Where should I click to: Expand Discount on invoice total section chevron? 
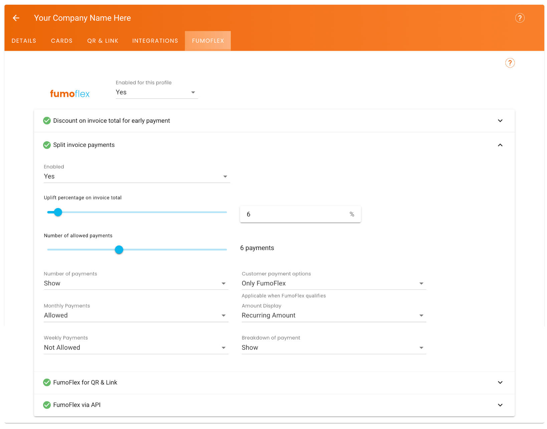point(500,121)
